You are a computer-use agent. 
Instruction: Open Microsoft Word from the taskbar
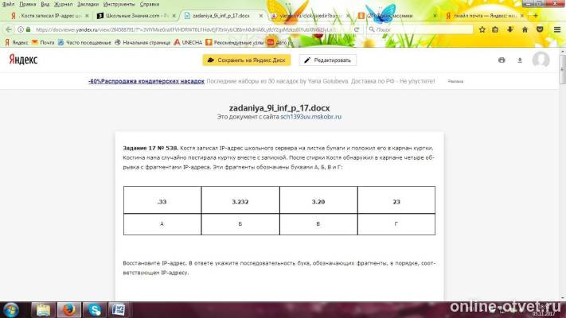tap(119, 310)
